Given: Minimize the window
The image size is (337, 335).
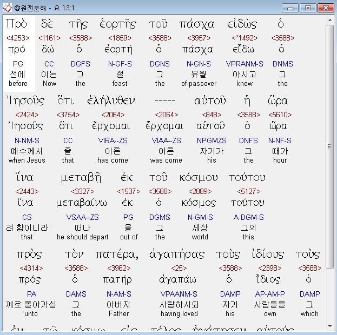Looking at the screenshot, I should pos(290,8).
